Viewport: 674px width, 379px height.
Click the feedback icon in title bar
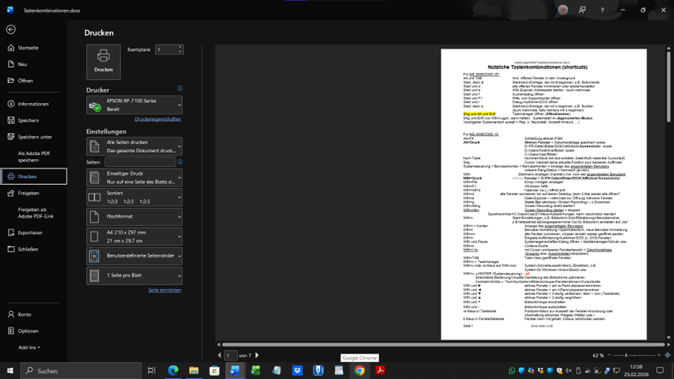click(582, 10)
